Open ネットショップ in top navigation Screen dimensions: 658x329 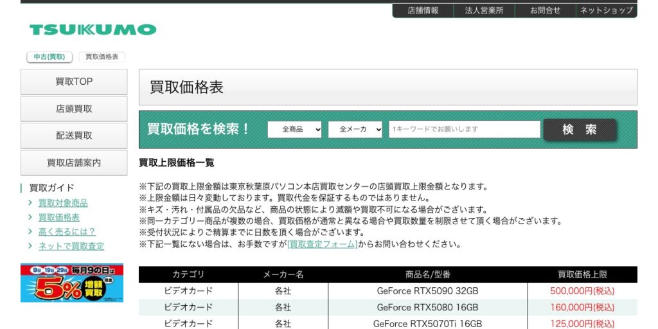click(607, 11)
